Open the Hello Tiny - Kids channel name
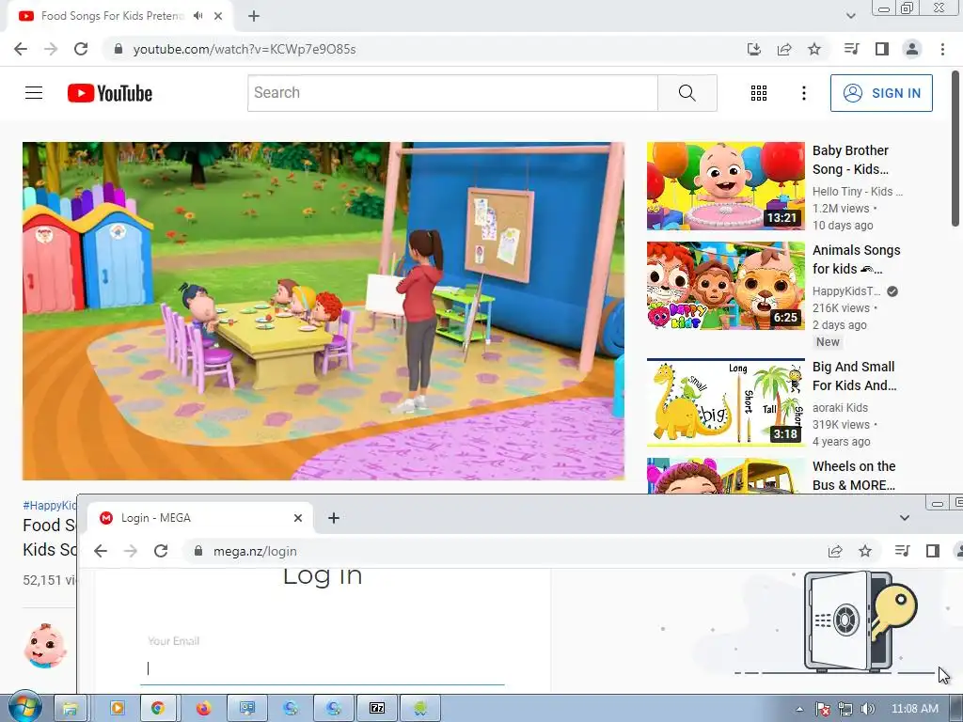This screenshot has width=963, height=722. point(858,191)
